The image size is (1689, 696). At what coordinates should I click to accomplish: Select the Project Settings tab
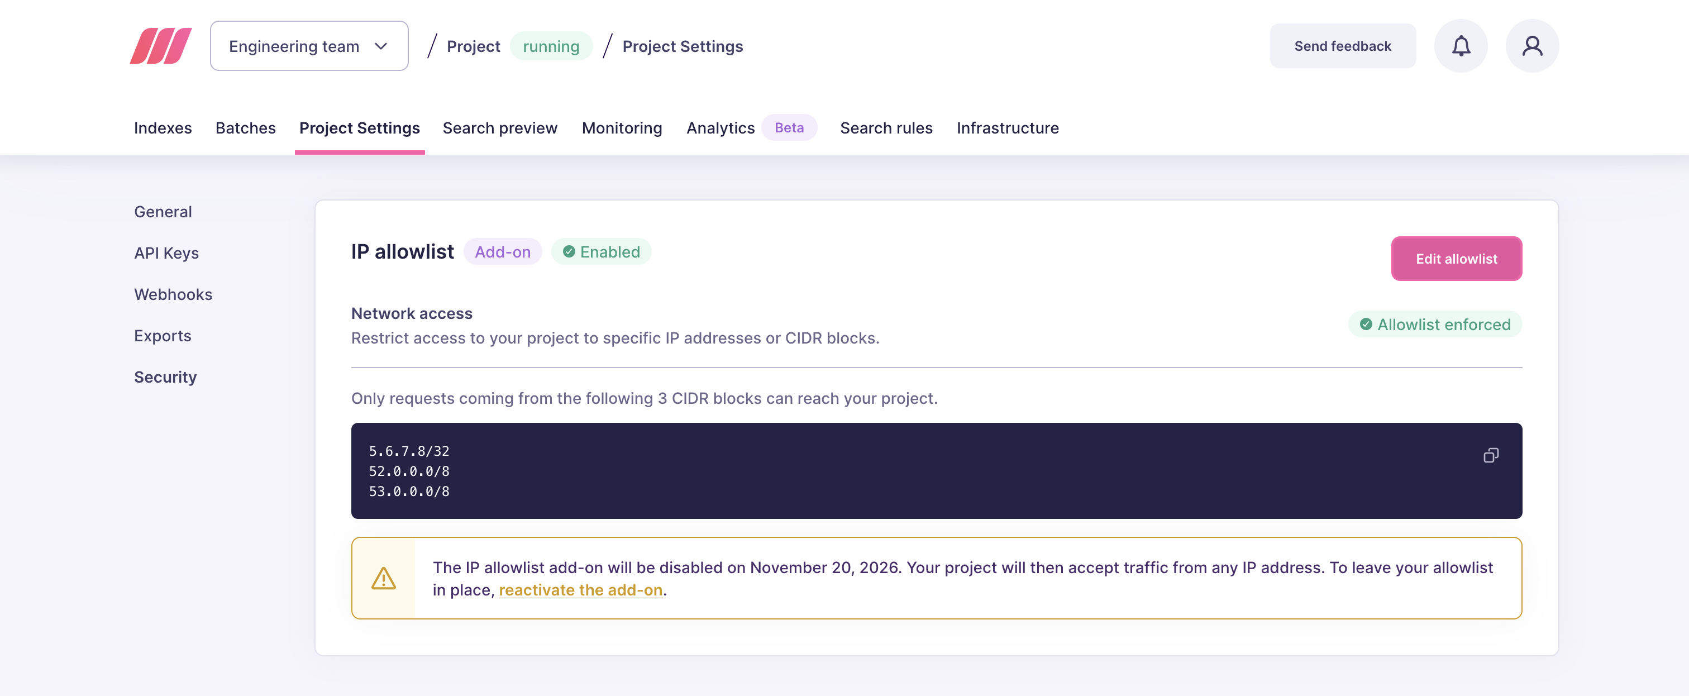pyautogui.click(x=359, y=128)
